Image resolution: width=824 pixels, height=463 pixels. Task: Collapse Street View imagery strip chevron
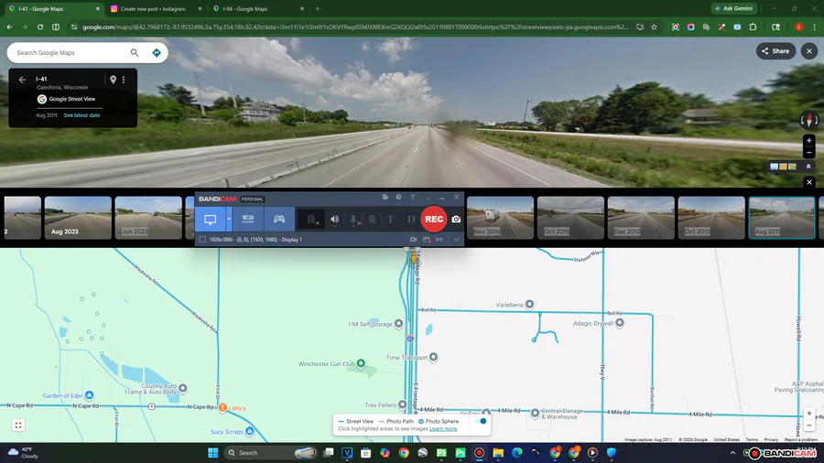coord(808,167)
